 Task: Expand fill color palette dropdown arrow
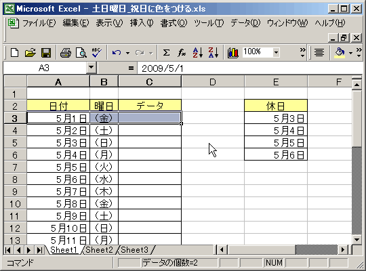pos(350,53)
